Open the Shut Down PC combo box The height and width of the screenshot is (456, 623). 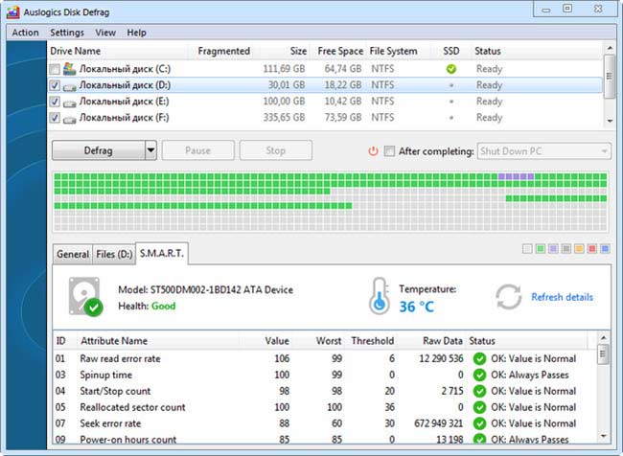tap(544, 151)
